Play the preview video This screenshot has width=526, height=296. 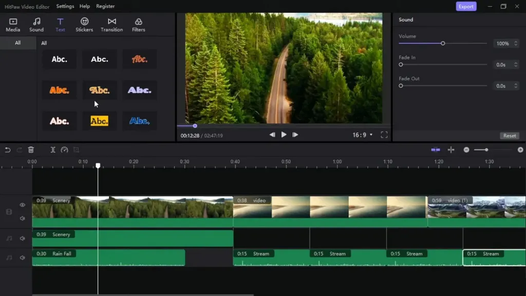pos(284,134)
